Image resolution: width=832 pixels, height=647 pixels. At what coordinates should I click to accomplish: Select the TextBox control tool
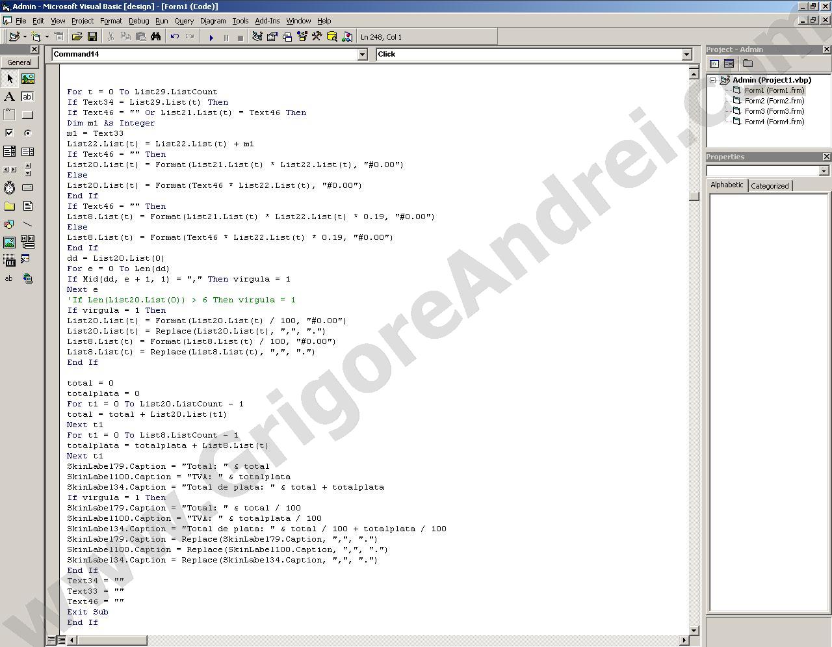pos(27,97)
